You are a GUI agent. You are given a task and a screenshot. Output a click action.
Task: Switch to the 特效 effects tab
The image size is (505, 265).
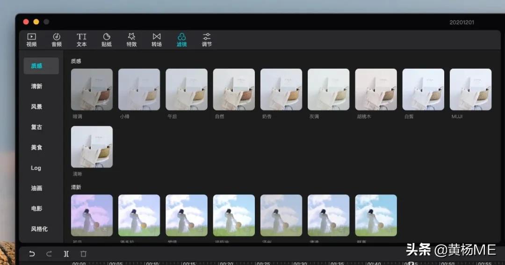click(131, 40)
